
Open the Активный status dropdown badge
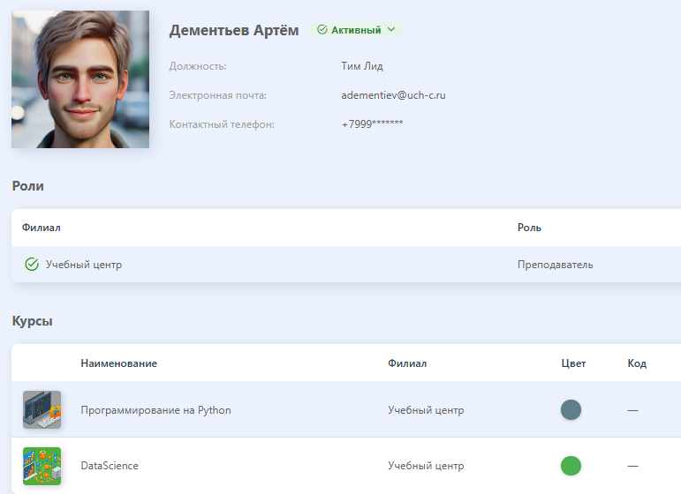coord(356,30)
